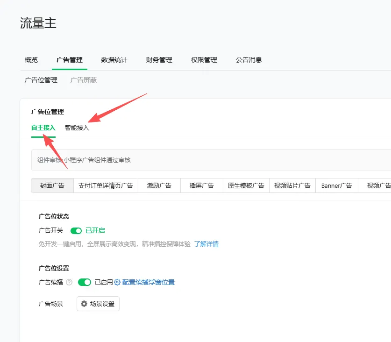Open the 财务管理 tab
The image size is (391, 342).
pos(159,60)
